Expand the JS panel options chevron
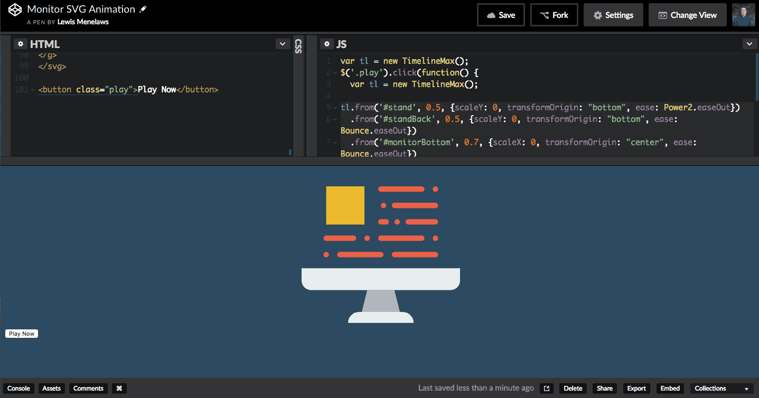The height and width of the screenshot is (398, 759). pos(749,44)
